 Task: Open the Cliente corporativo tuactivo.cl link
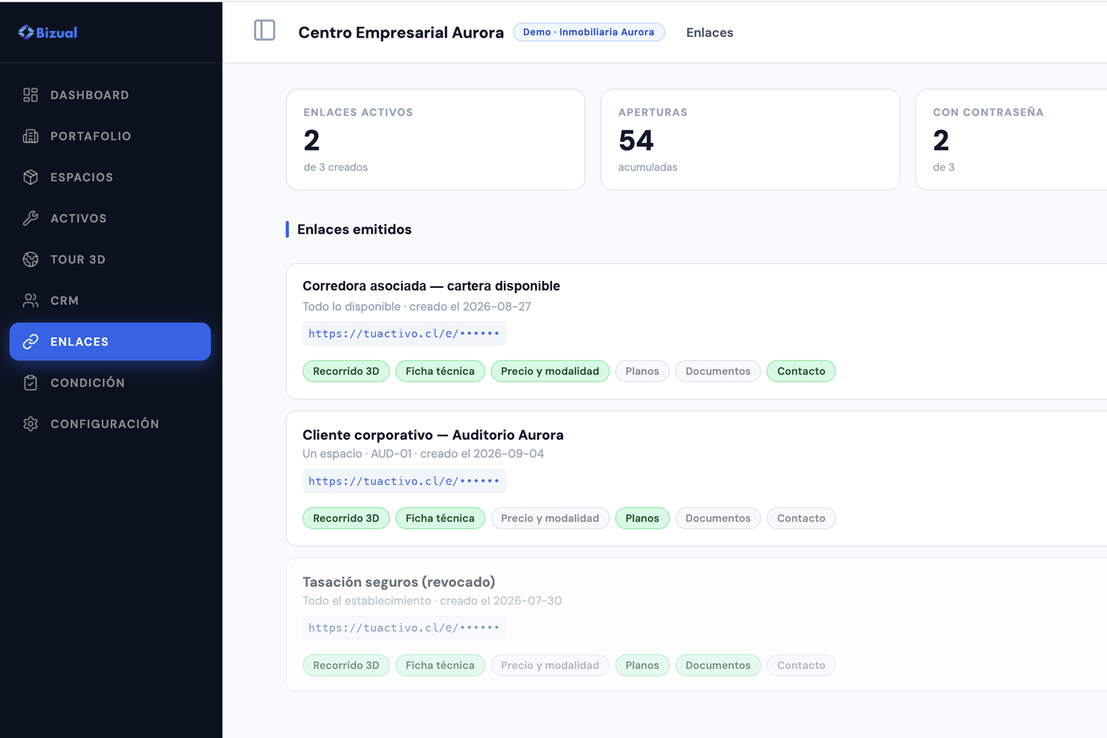tap(404, 481)
